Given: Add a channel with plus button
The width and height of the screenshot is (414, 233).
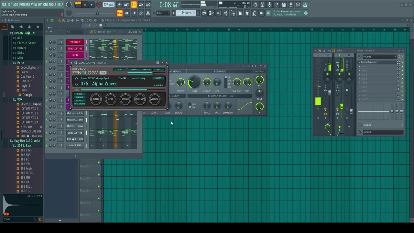Looking at the screenshot, I should point(75,156).
